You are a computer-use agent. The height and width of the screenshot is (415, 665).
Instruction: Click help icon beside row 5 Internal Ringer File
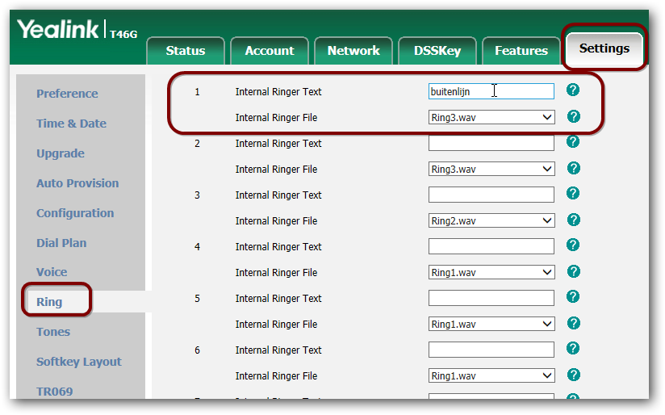coord(573,323)
